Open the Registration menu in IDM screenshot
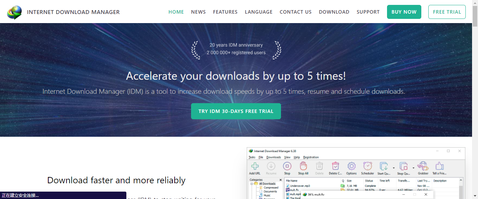The height and width of the screenshot is (199, 478). coord(311,157)
